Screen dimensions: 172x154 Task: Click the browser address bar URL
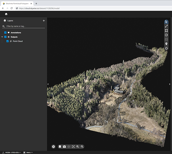click(x=39, y=8)
